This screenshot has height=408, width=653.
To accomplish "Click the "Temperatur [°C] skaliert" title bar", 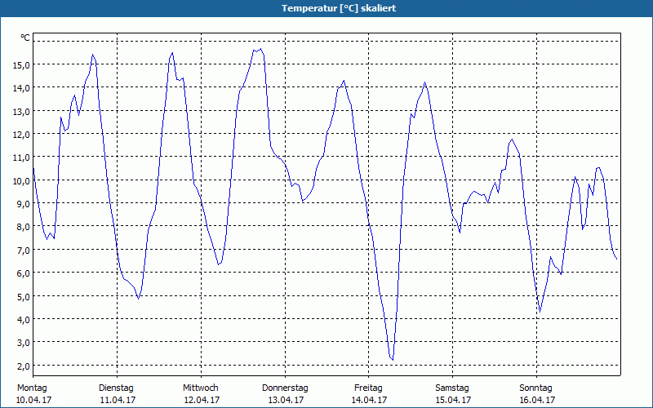I will (326, 8).
